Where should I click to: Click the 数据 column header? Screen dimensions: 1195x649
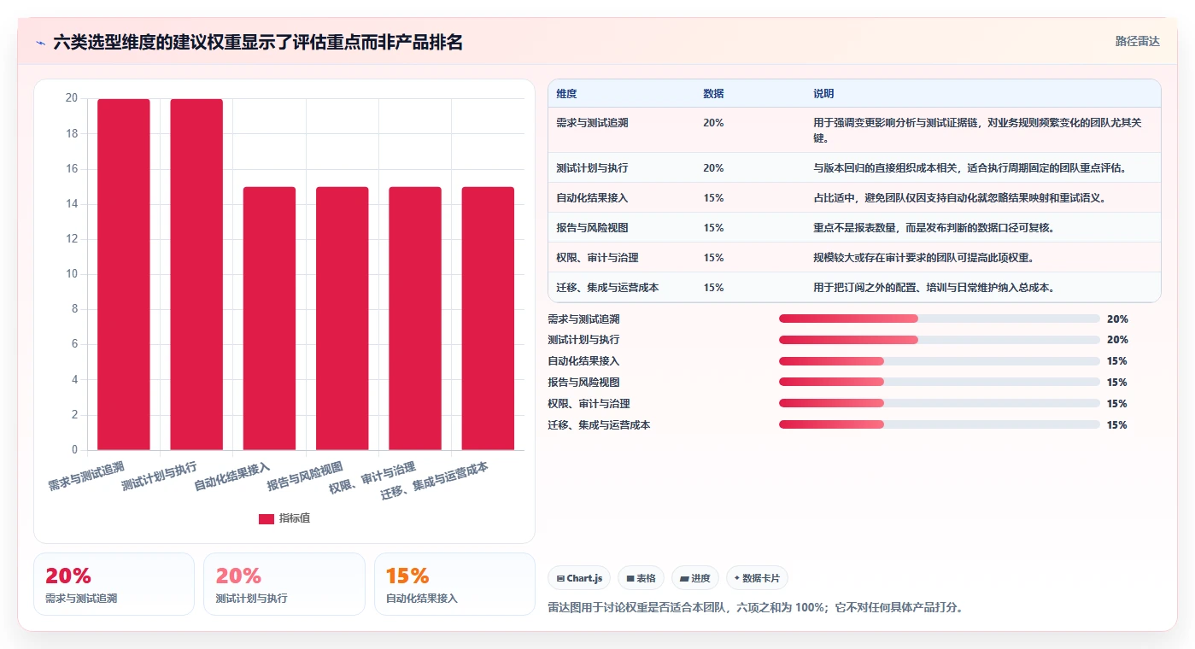(713, 94)
